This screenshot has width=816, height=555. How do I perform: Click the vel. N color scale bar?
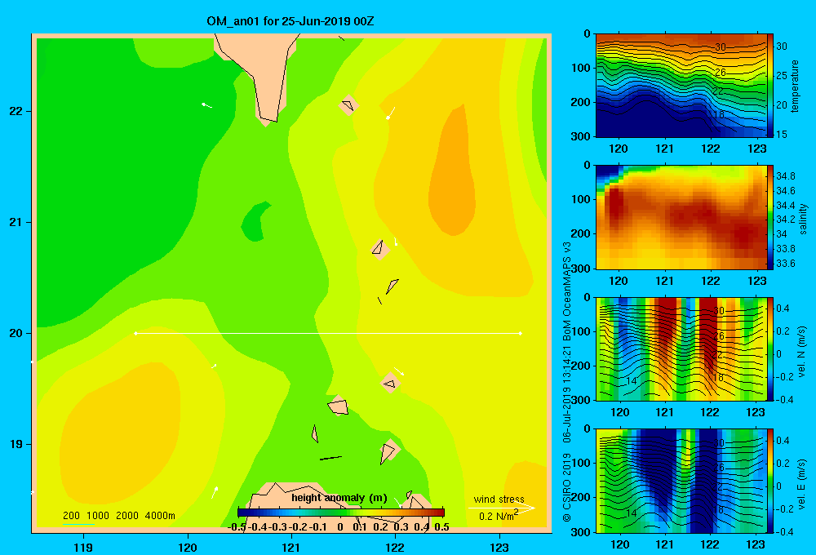(770, 349)
